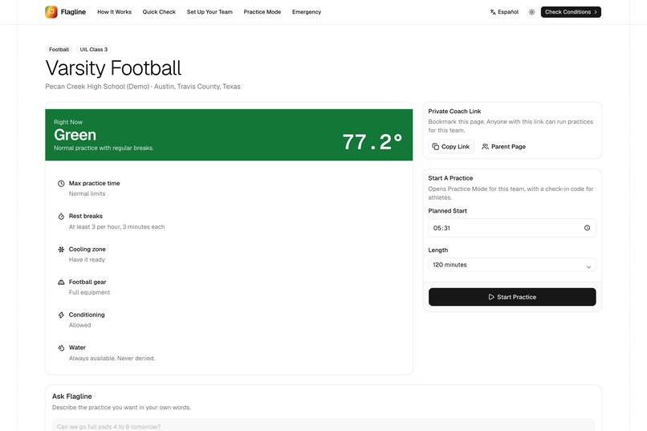Open the Parent Page link
Image resolution: width=647 pixels, height=431 pixels.
click(x=503, y=146)
